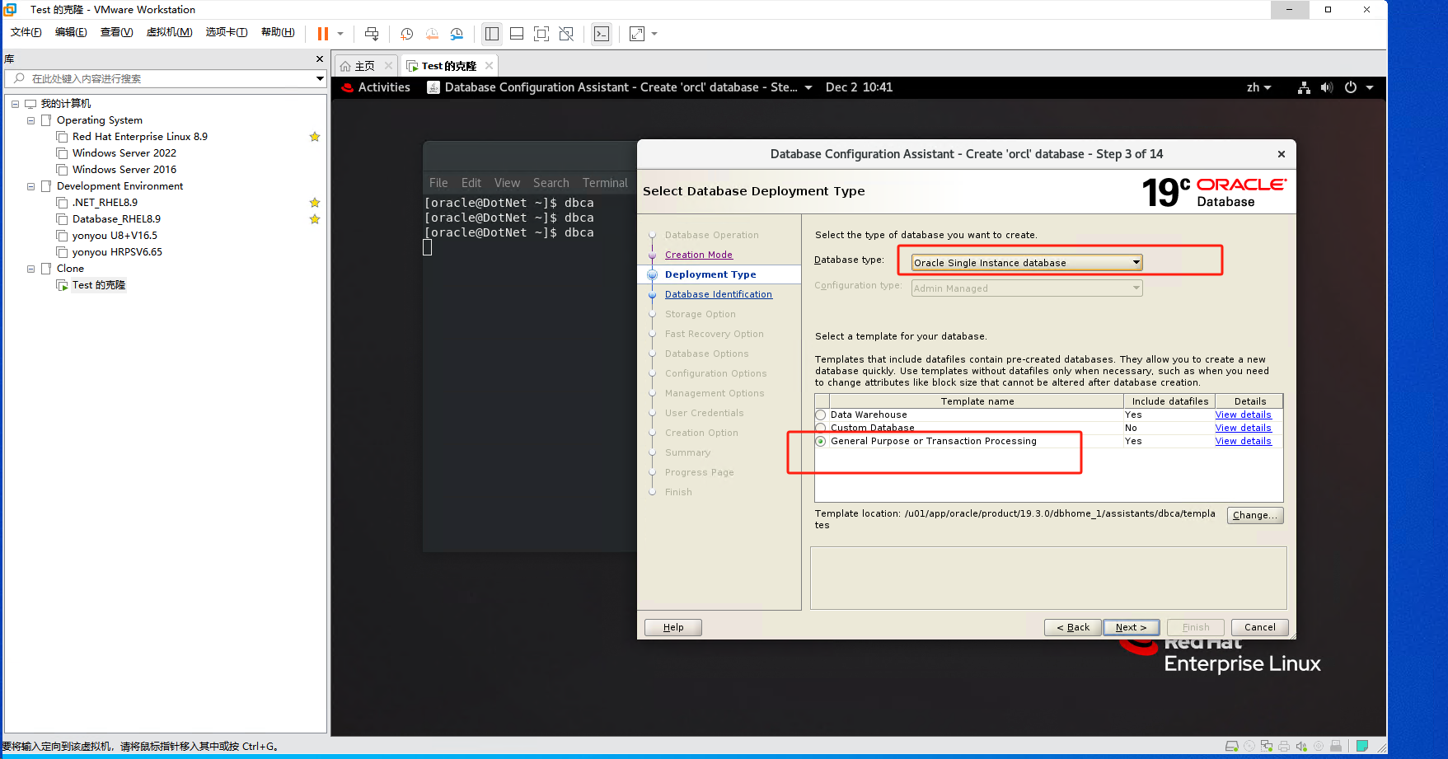Close the library panel
The width and height of the screenshot is (1448, 759).
(x=320, y=59)
